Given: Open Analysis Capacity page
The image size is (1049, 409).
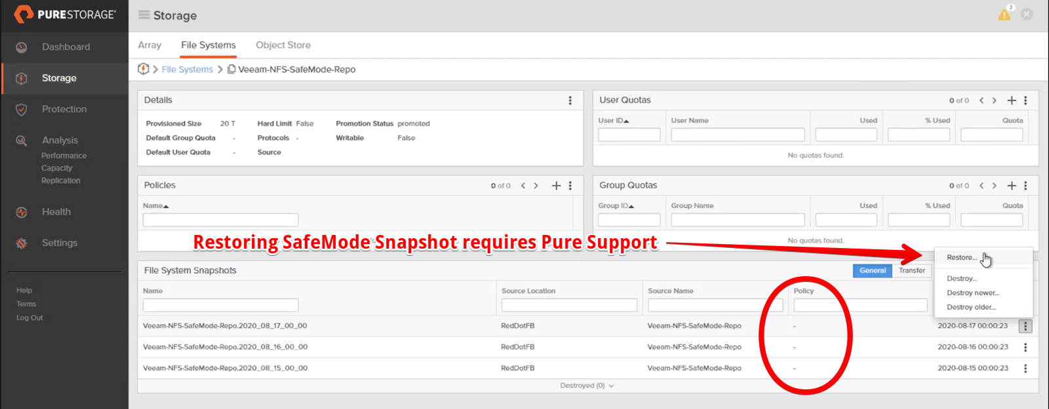Looking at the screenshot, I should [57, 168].
